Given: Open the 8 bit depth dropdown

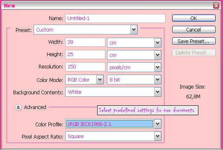Looking at the screenshot, I should click(134, 80).
